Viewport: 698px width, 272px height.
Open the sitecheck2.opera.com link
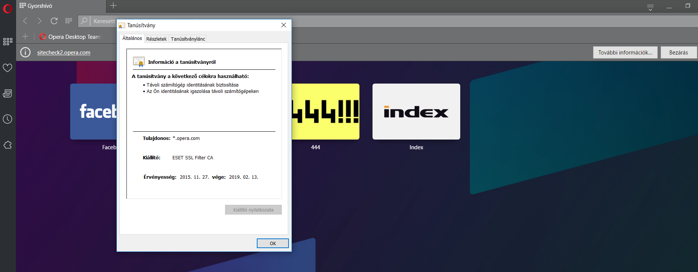[x=64, y=53]
